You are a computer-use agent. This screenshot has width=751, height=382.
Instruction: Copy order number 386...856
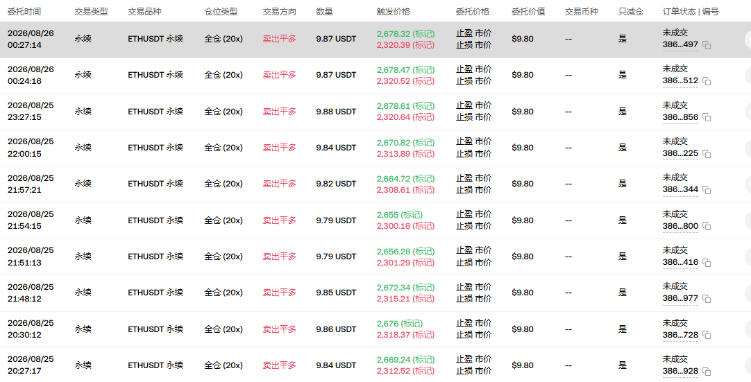coord(707,118)
